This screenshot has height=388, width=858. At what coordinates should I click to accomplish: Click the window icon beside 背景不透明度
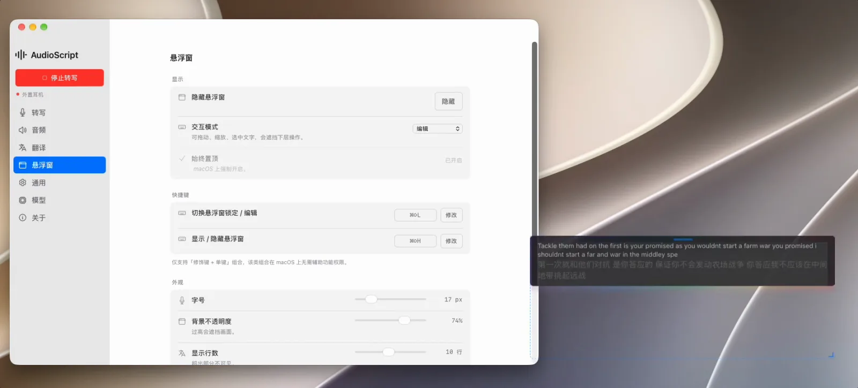point(182,322)
